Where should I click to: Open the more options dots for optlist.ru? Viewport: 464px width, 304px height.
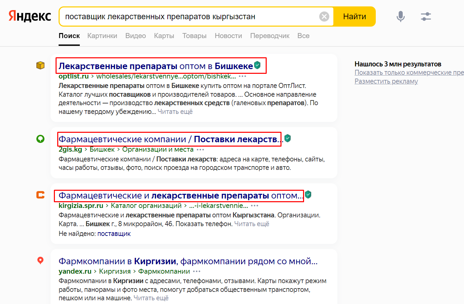pyautogui.click(x=242, y=77)
